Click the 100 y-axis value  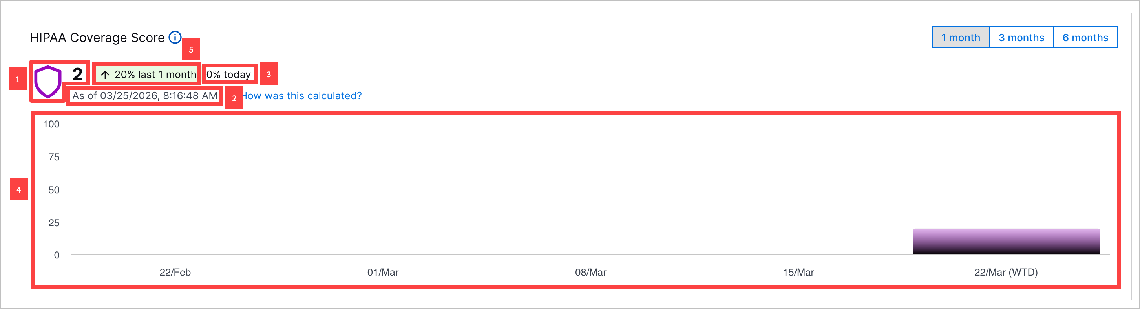pos(51,124)
